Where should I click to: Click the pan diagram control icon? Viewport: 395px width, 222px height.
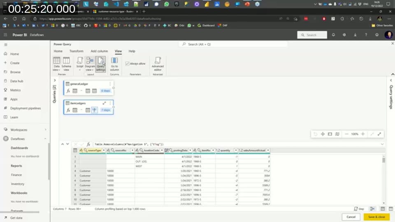tap(323, 134)
